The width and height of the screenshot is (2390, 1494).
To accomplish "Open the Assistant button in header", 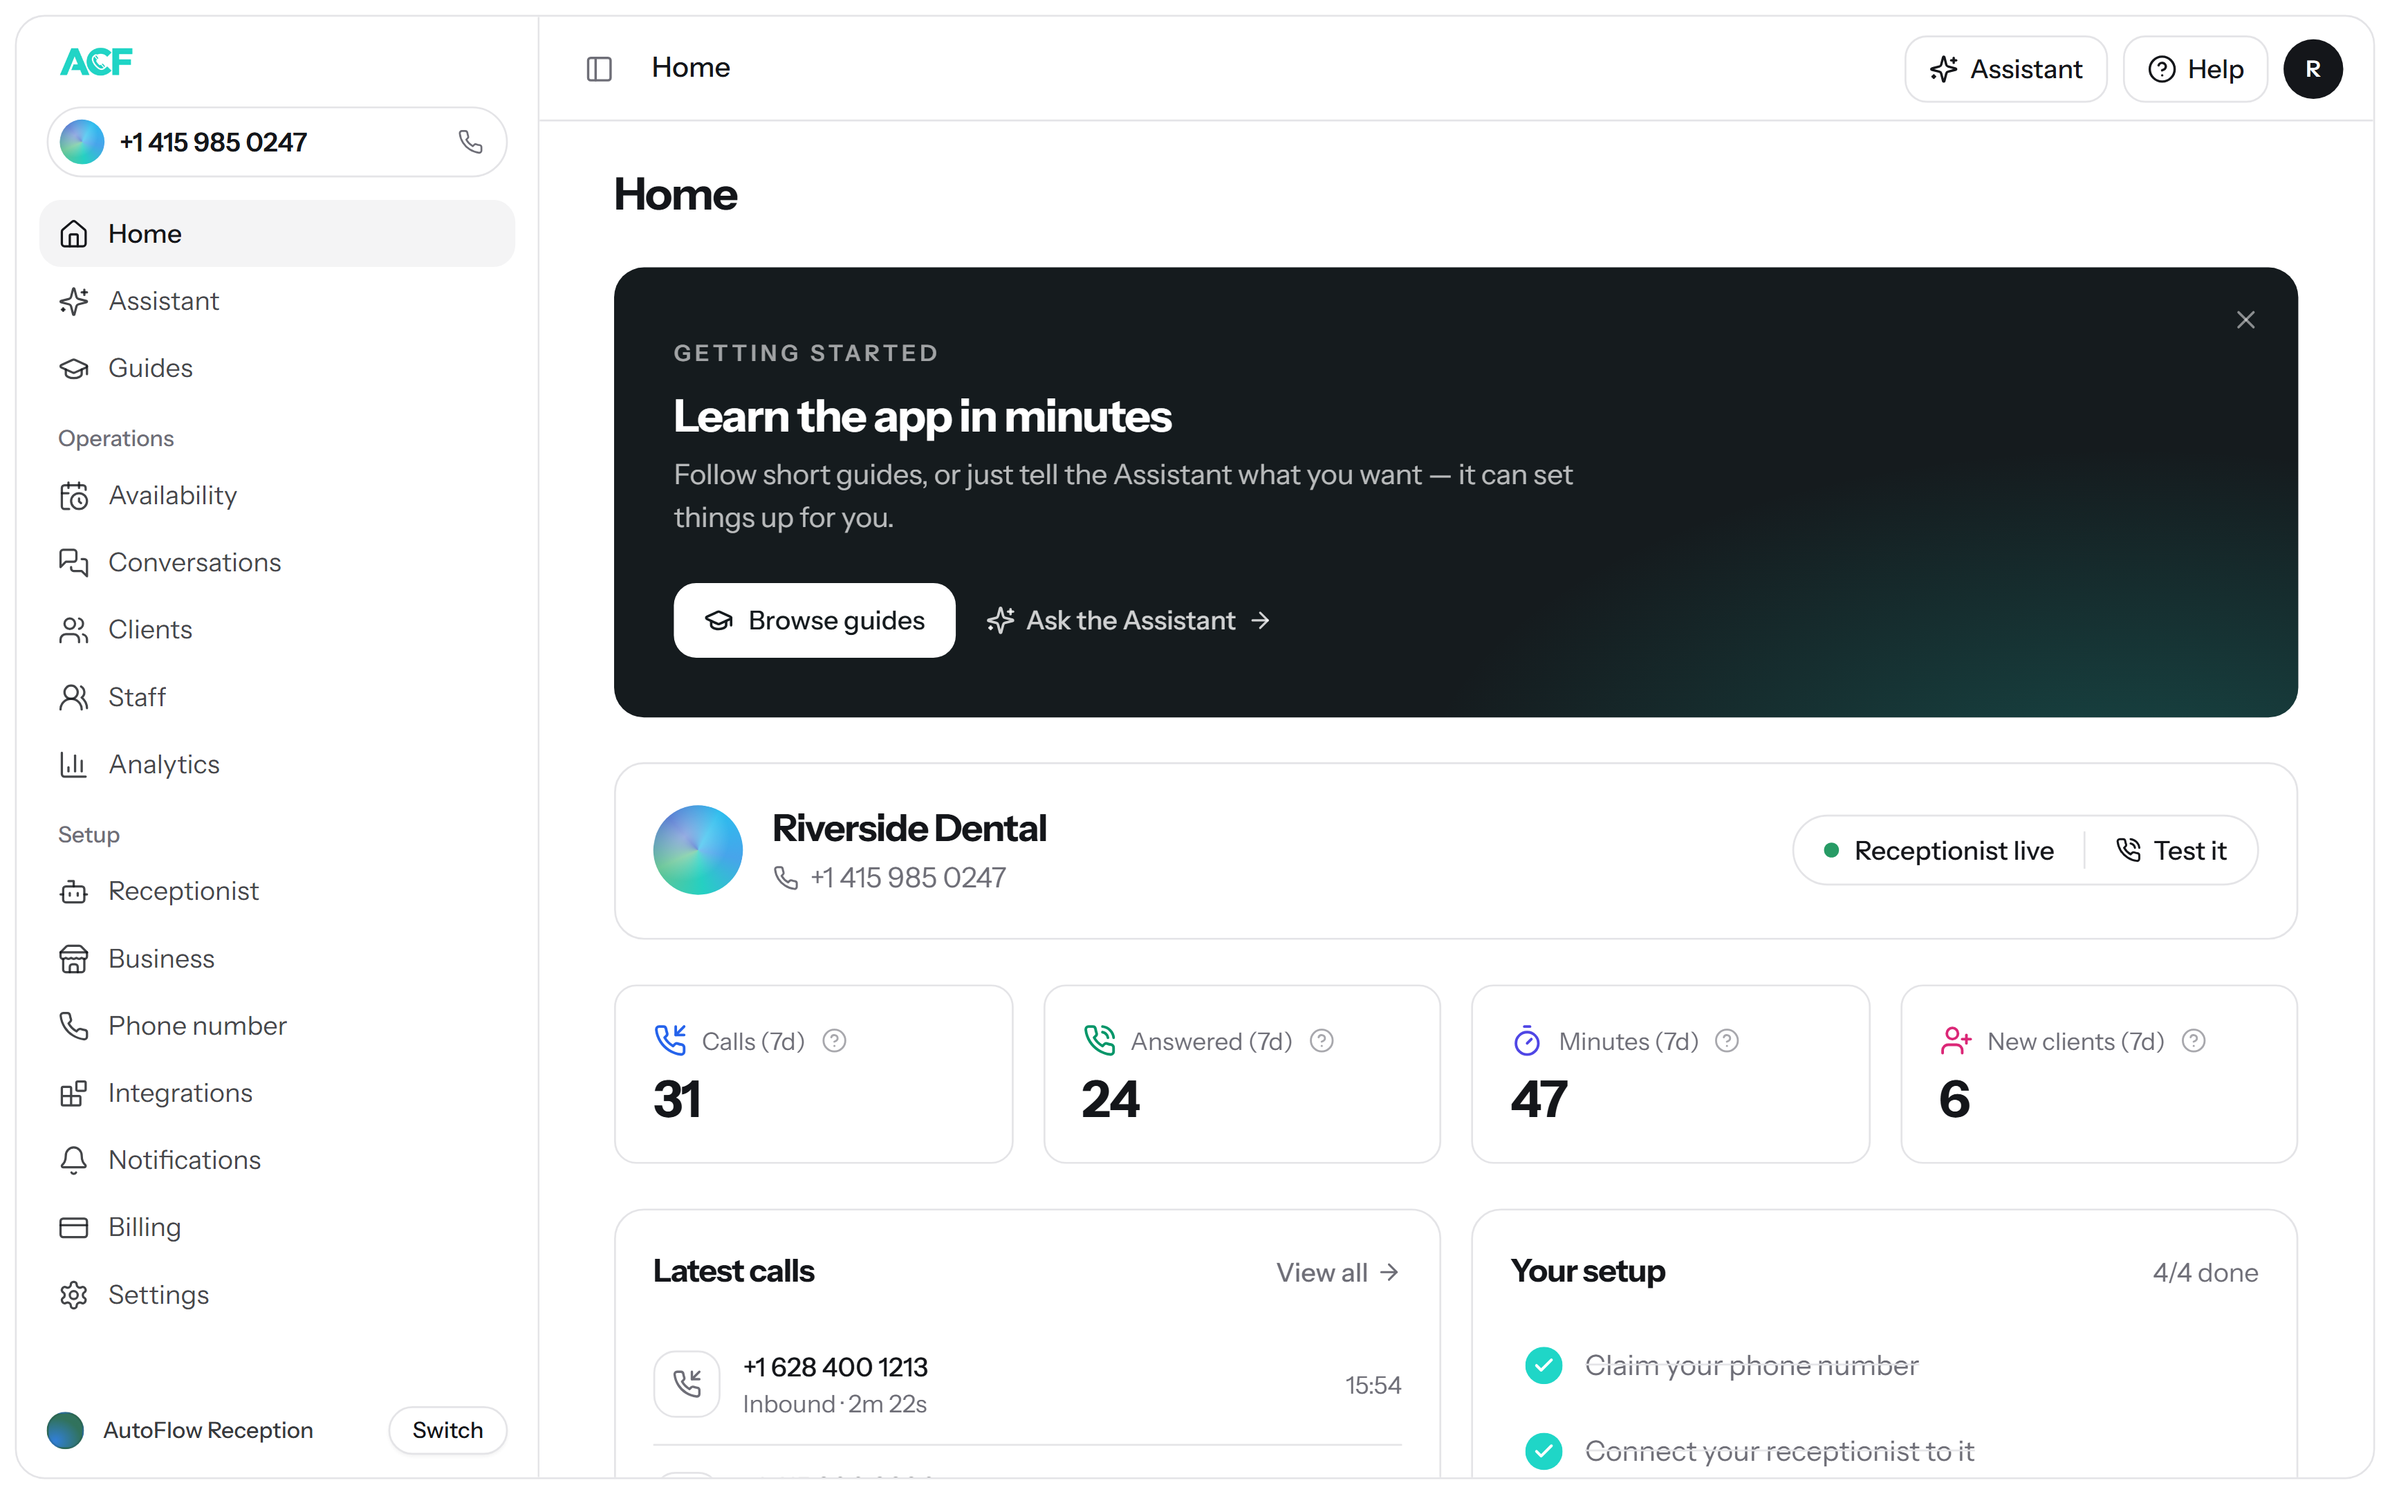I will (2005, 69).
